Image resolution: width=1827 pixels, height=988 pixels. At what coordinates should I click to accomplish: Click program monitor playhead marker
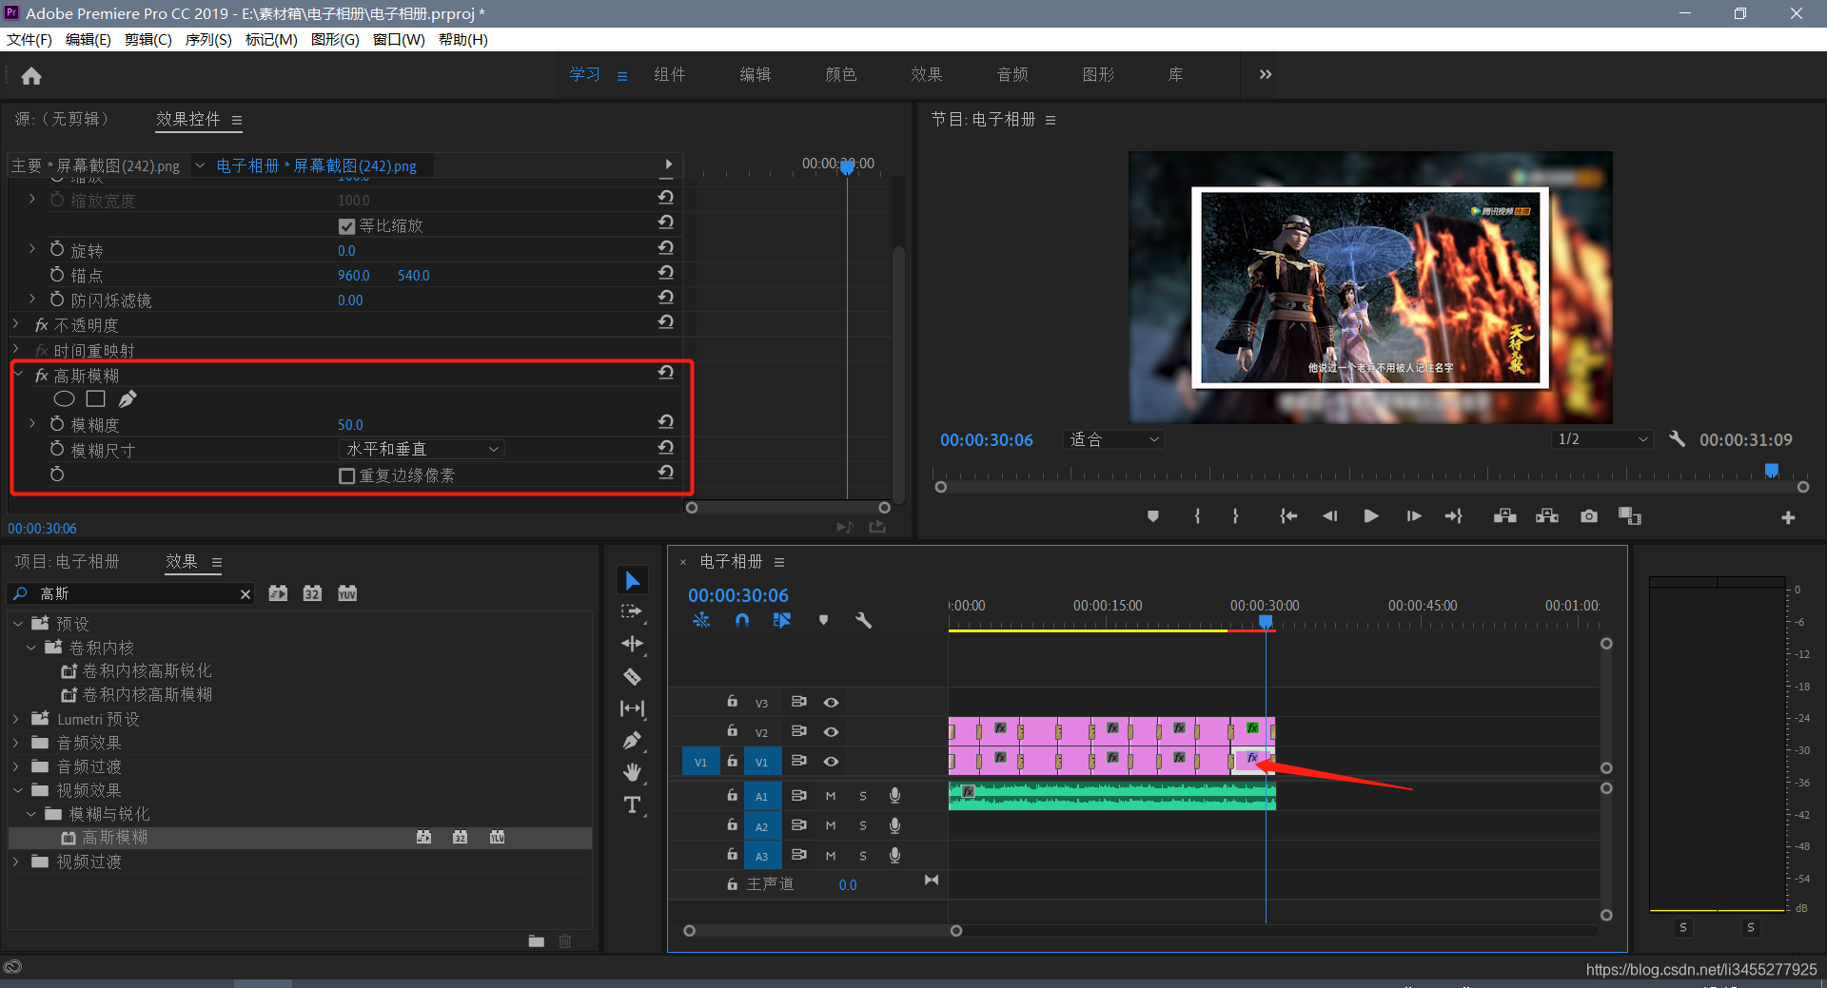[x=1772, y=471]
